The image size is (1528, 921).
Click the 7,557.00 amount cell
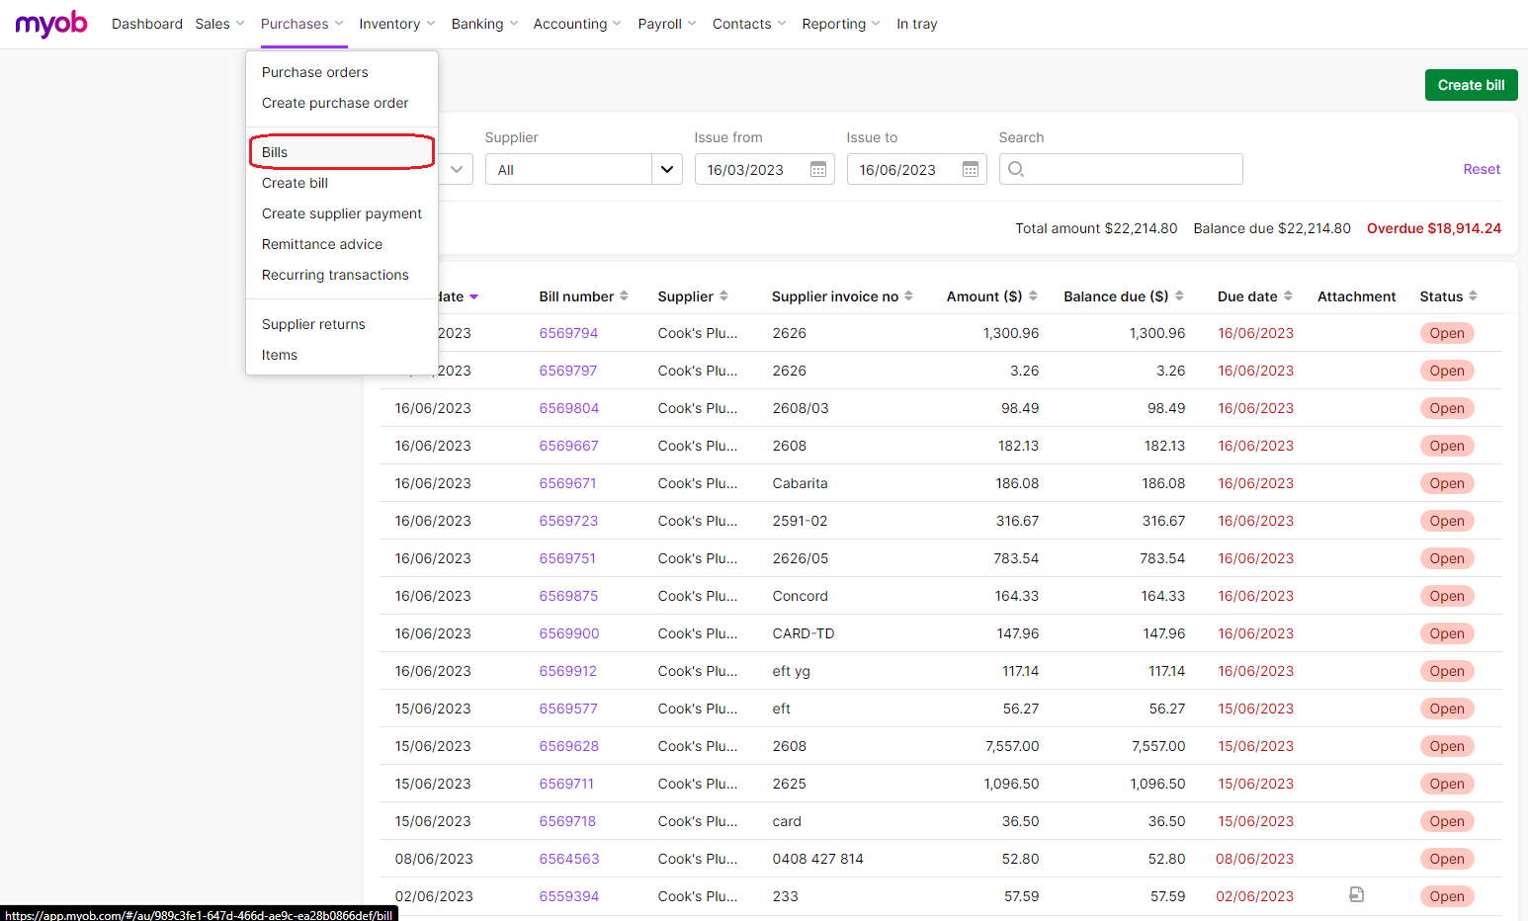tap(1012, 746)
